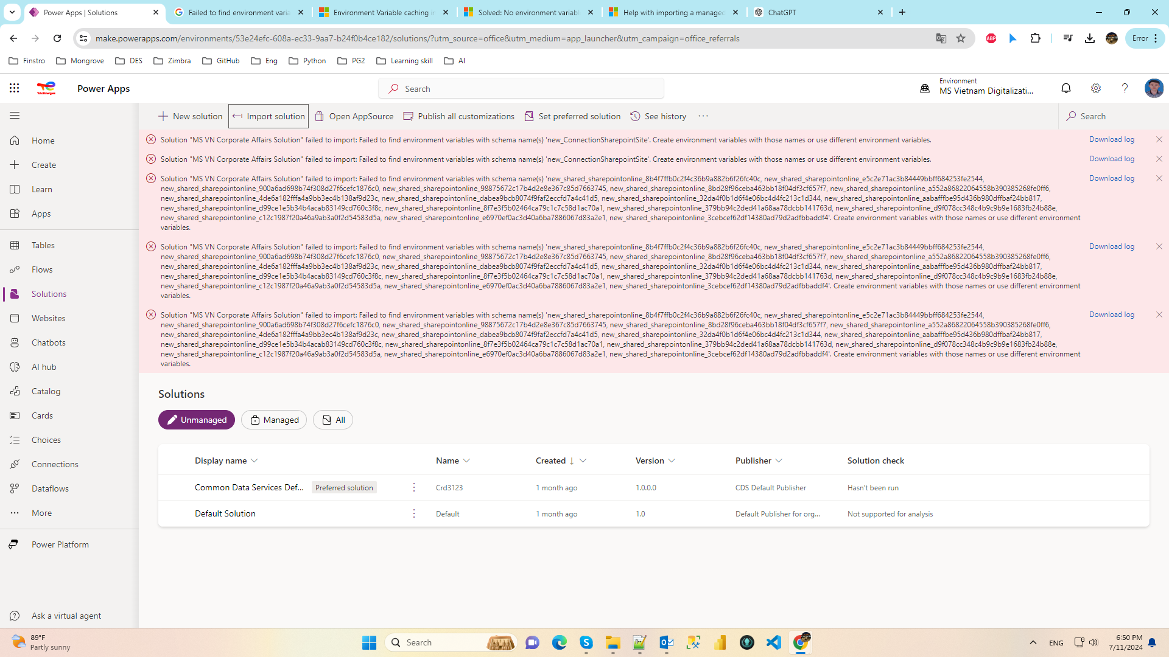Open the more commands ellipsis in toolbar
The image size is (1169, 657).
[x=703, y=116]
